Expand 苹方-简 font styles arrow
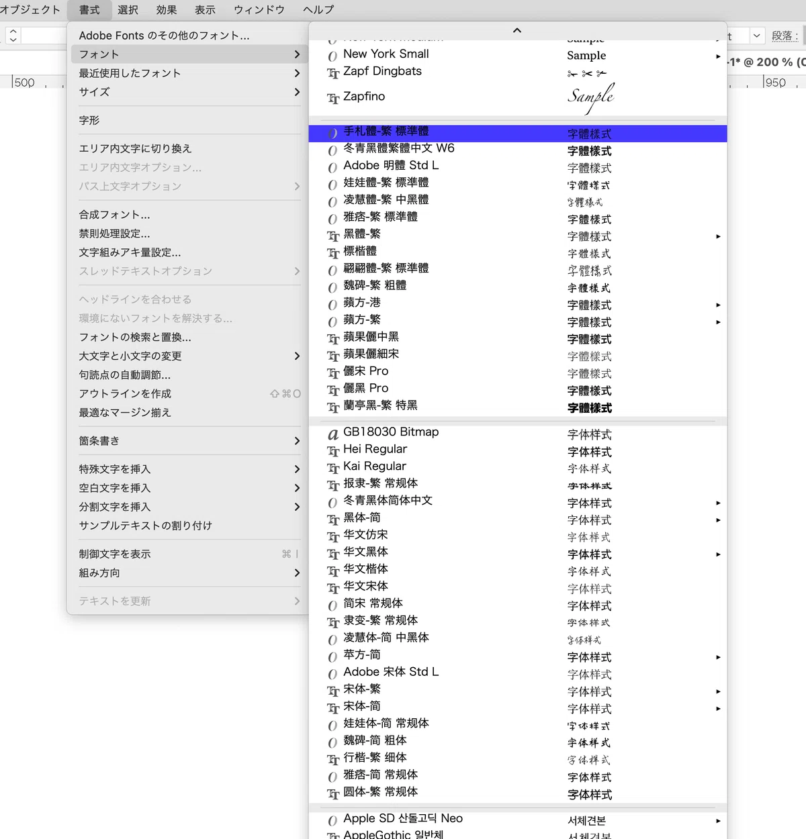Screen dimensions: 806x839 (718, 657)
